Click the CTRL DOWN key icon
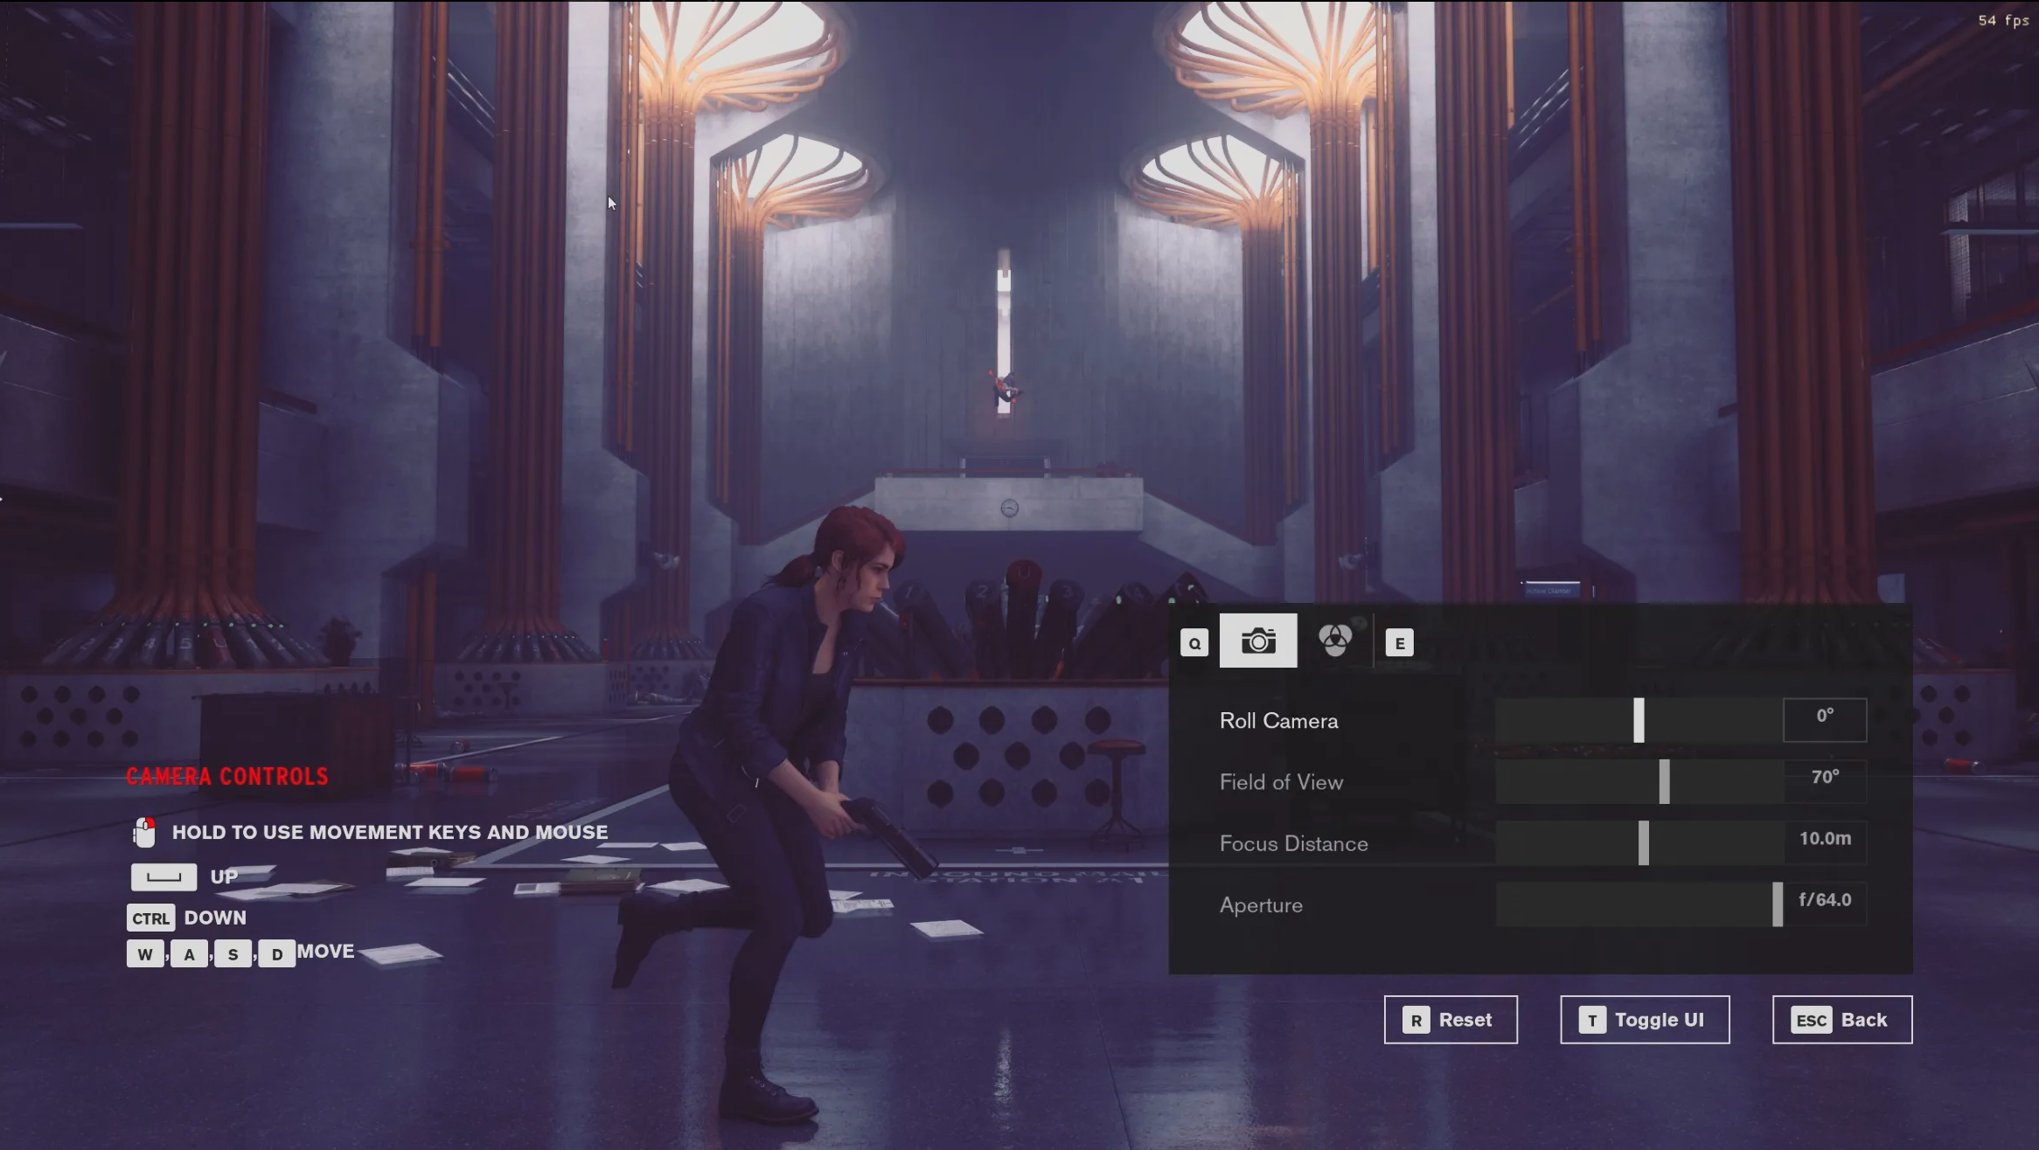Image resolution: width=2039 pixels, height=1150 pixels. (x=151, y=918)
